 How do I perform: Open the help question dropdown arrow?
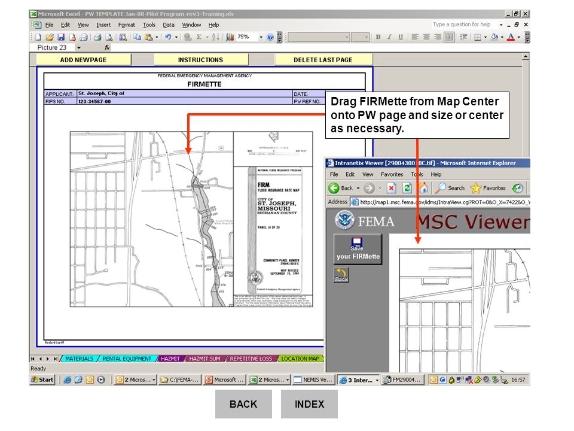(x=501, y=25)
